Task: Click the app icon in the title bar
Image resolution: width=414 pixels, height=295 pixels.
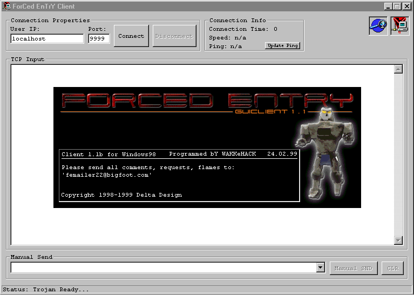Action: (6, 6)
